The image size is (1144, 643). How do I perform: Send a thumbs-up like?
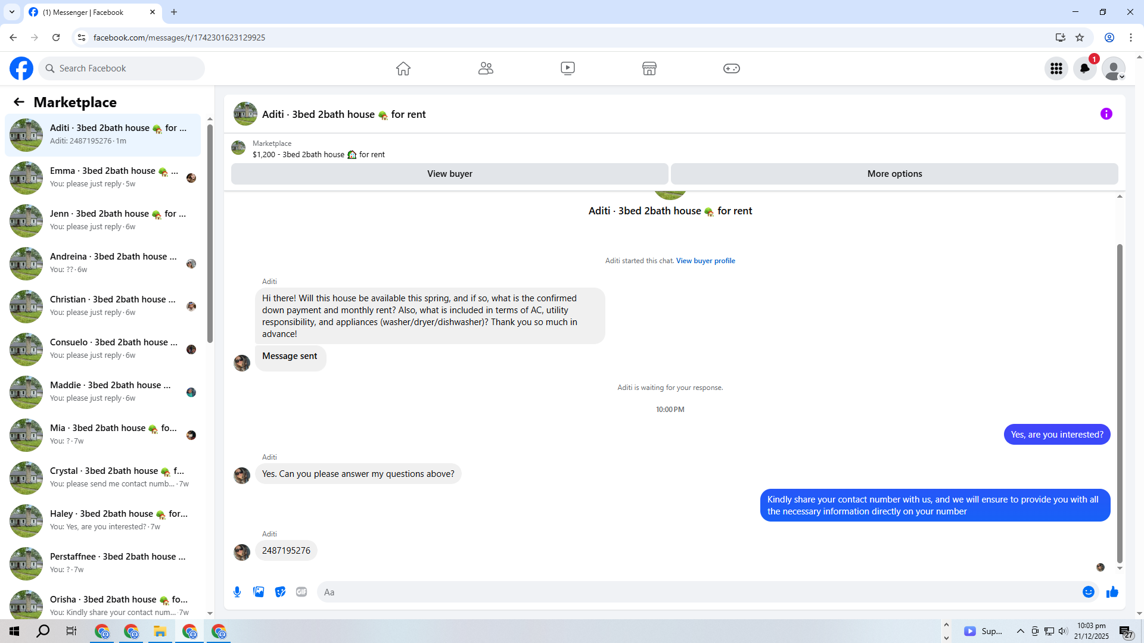click(1112, 592)
